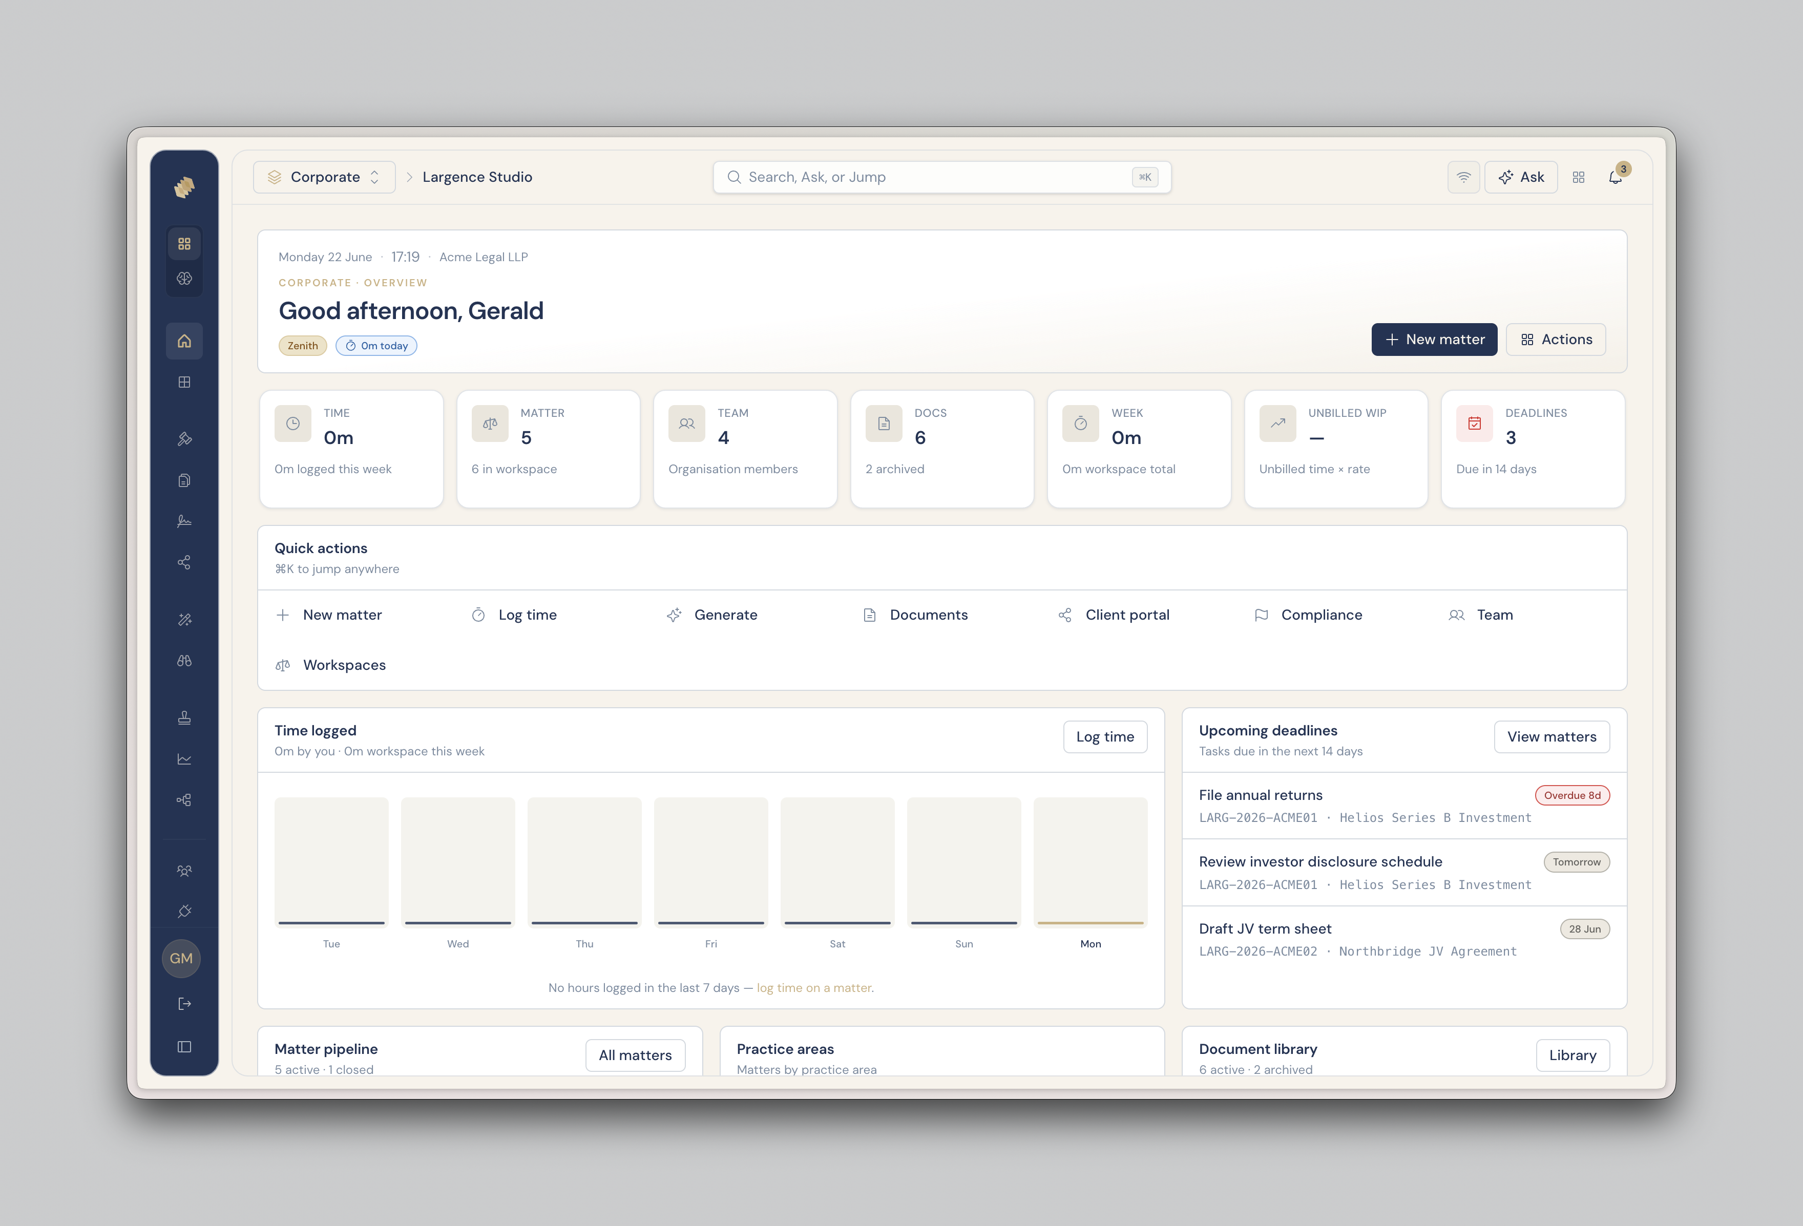Click the View matters button
The image size is (1803, 1226).
pyautogui.click(x=1552, y=737)
